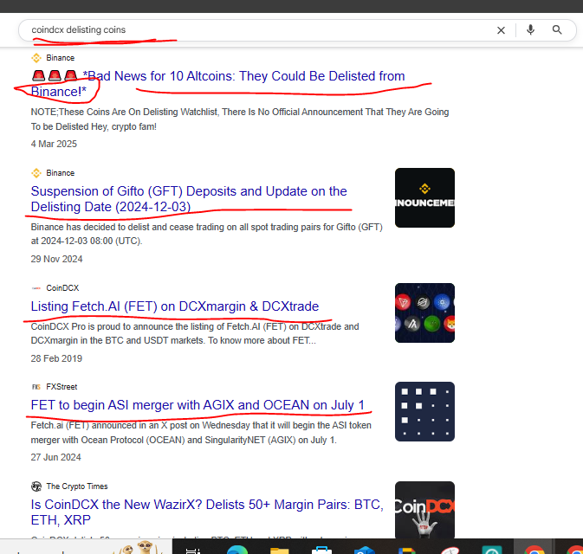Image resolution: width=583 pixels, height=554 pixels.
Task: Start voice search with the microphone icon
Action: pyautogui.click(x=530, y=29)
